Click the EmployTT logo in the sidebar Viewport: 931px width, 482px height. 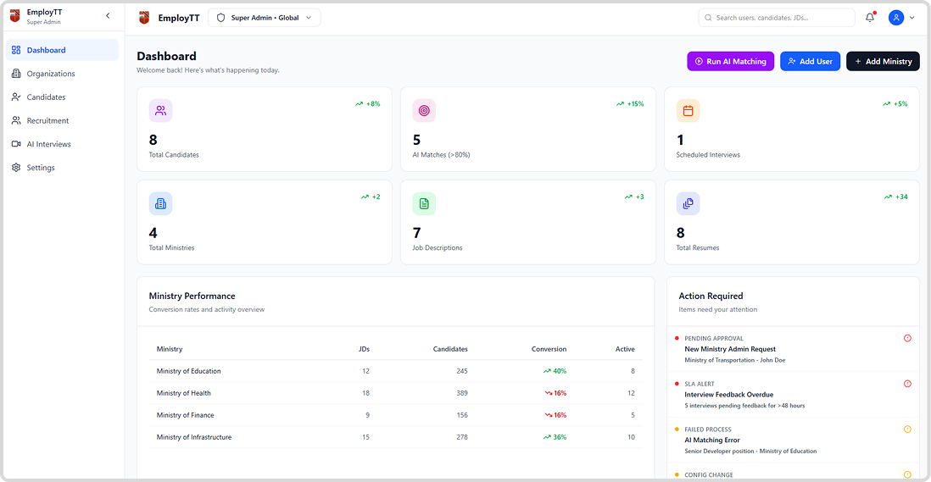(15, 16)
